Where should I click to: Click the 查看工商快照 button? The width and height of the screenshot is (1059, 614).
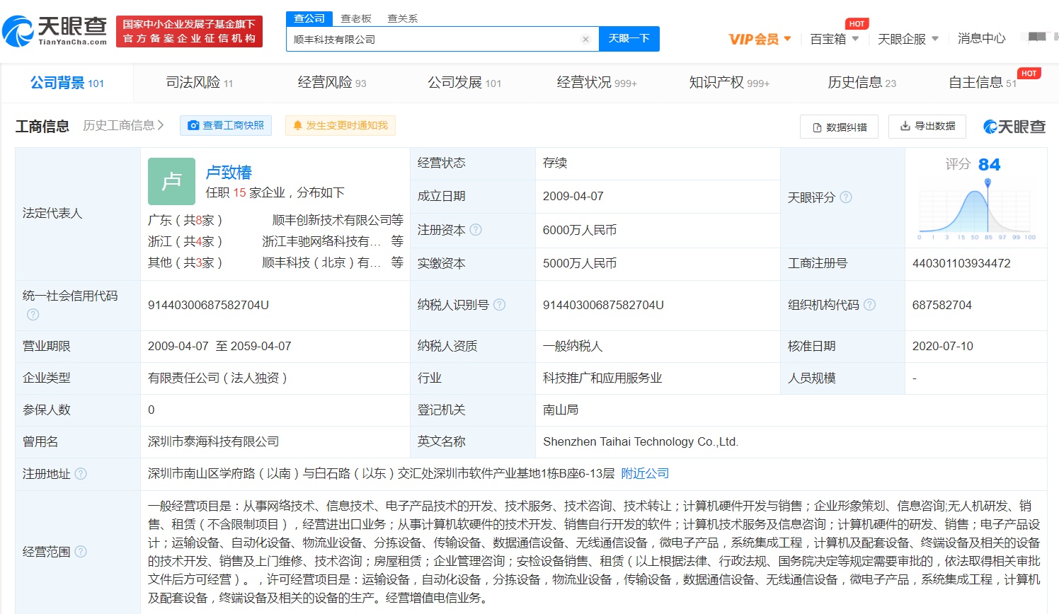226,125
